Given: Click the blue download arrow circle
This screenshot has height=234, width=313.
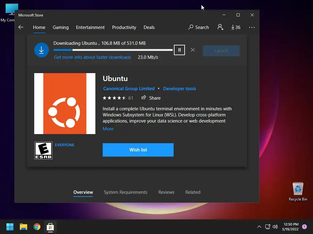Looking at the screenshot, I should (42, 50).
